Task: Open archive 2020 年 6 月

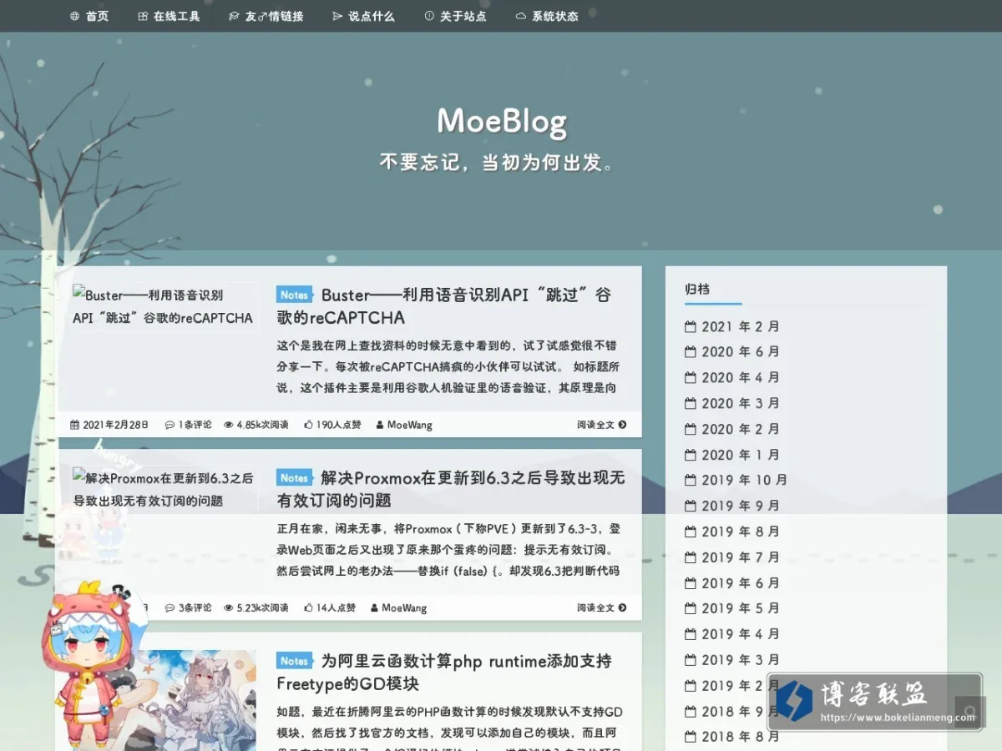Action: 733,352
